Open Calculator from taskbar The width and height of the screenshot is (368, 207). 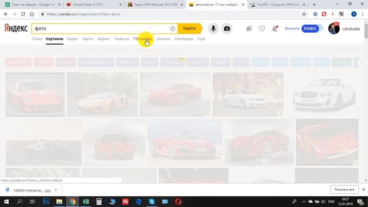(x=99, y=202)
